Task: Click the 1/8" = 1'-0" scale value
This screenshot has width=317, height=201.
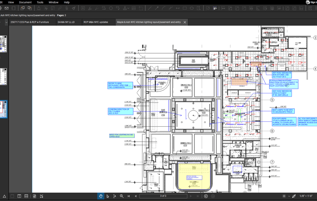Action: 306,196
